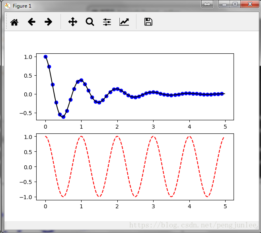The width and height of the screenshot is (261, 233).
Task: Go forward to the next view
Action: [x=49, y=22]
